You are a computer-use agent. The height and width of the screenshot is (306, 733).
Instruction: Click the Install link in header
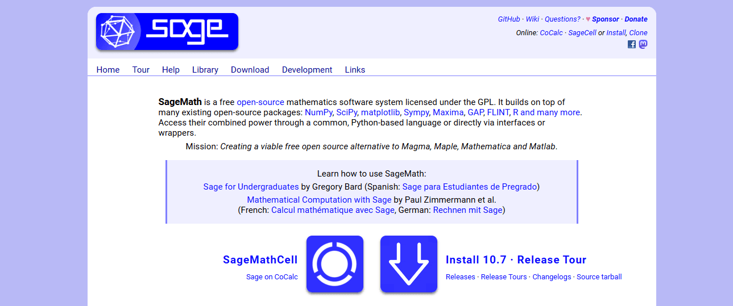click(616, 33)
